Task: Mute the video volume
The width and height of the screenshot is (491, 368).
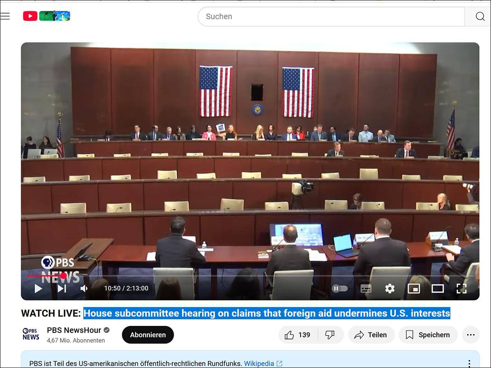Action: click(x=84, y=289)
